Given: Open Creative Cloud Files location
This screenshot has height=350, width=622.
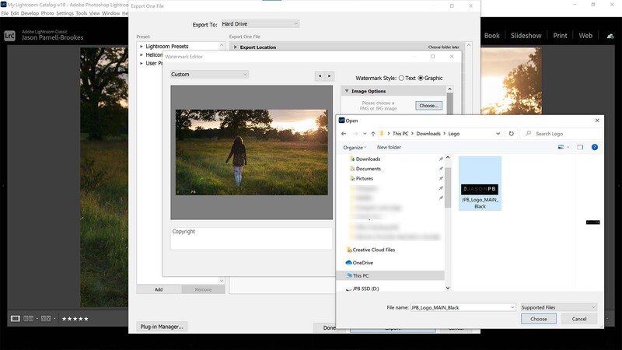Looking at the screenshot, I should pos(373,250).
